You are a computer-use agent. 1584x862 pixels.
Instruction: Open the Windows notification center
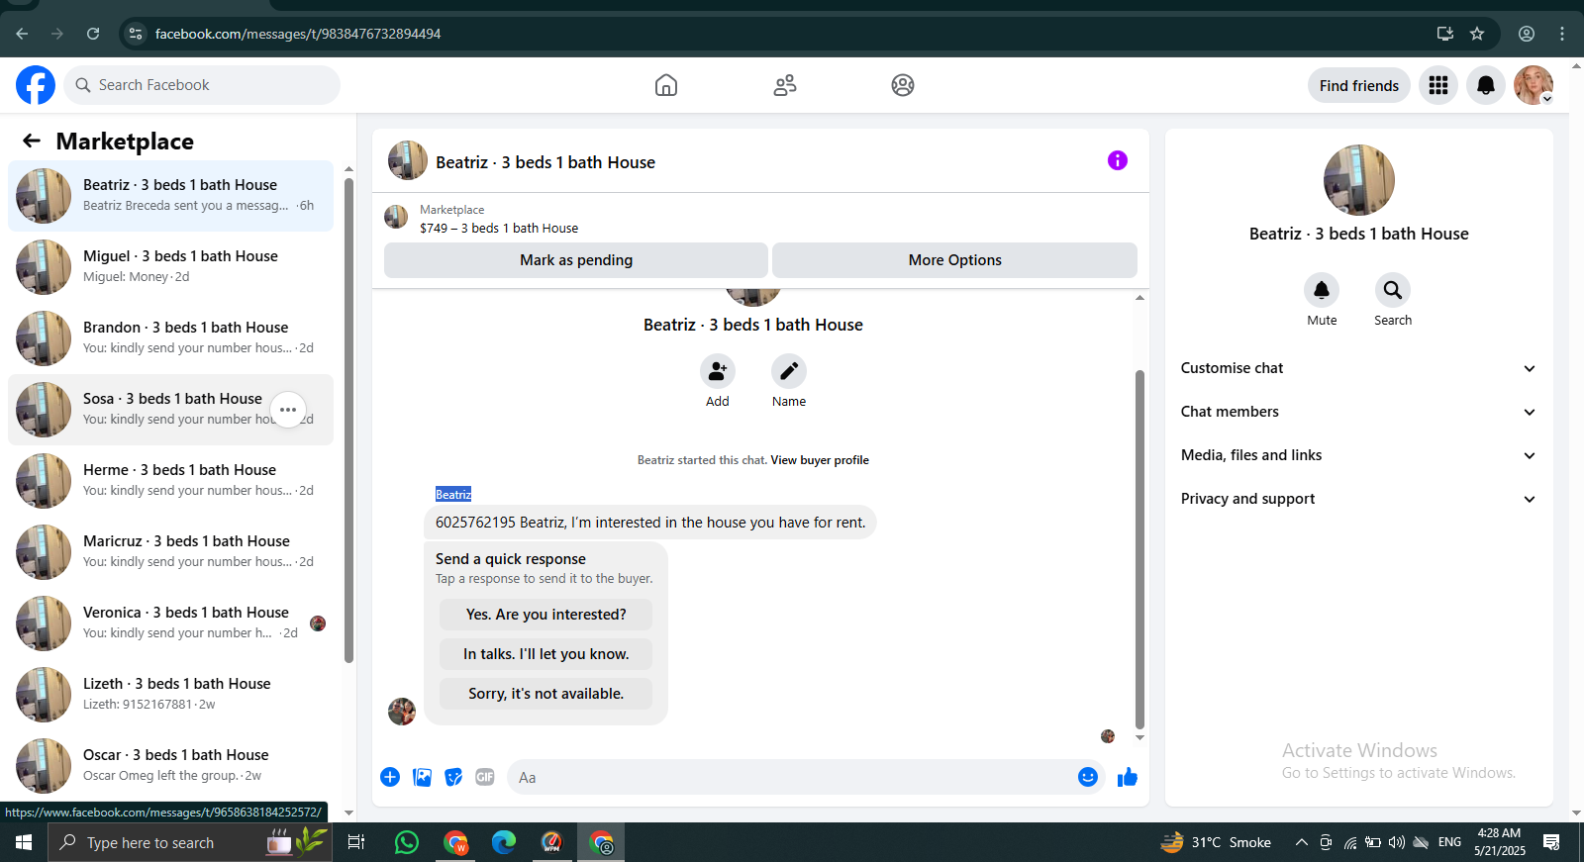[x=1551, y=842]
